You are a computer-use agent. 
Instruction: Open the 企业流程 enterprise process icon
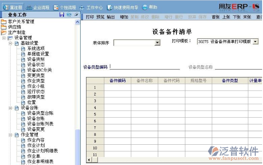pos(29,7)
